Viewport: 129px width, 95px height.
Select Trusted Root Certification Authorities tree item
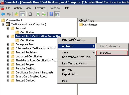click(x=38, y=36)
